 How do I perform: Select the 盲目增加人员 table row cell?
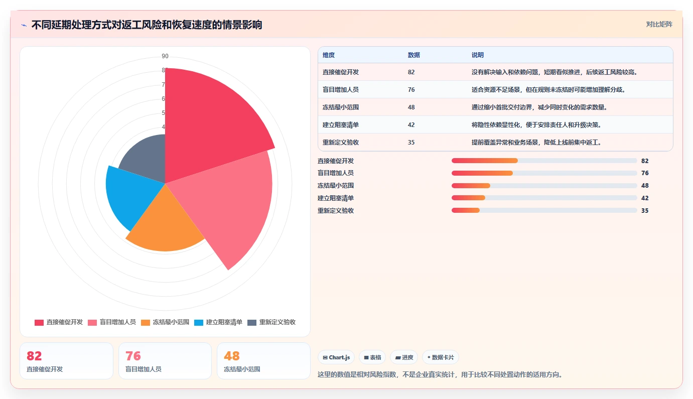coord(341,90)
